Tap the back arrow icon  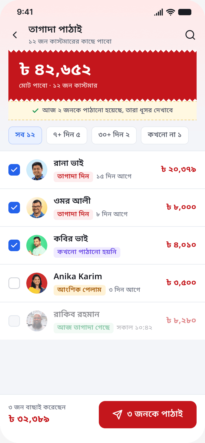point(15,35)
